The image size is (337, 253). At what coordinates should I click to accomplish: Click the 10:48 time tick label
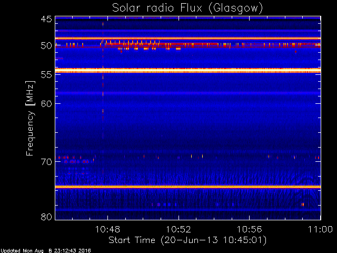(x=107, y=229)
